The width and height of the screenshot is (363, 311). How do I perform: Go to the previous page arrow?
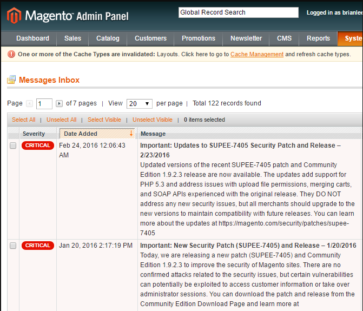[x=30, y=103]
